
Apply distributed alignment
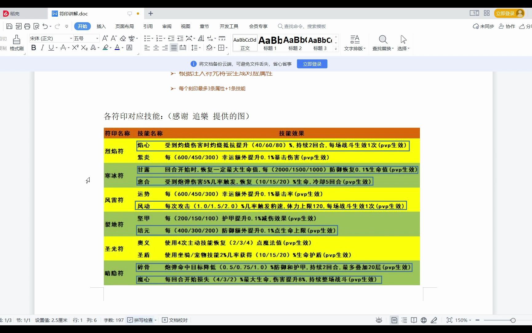click(x=183, y=47)
